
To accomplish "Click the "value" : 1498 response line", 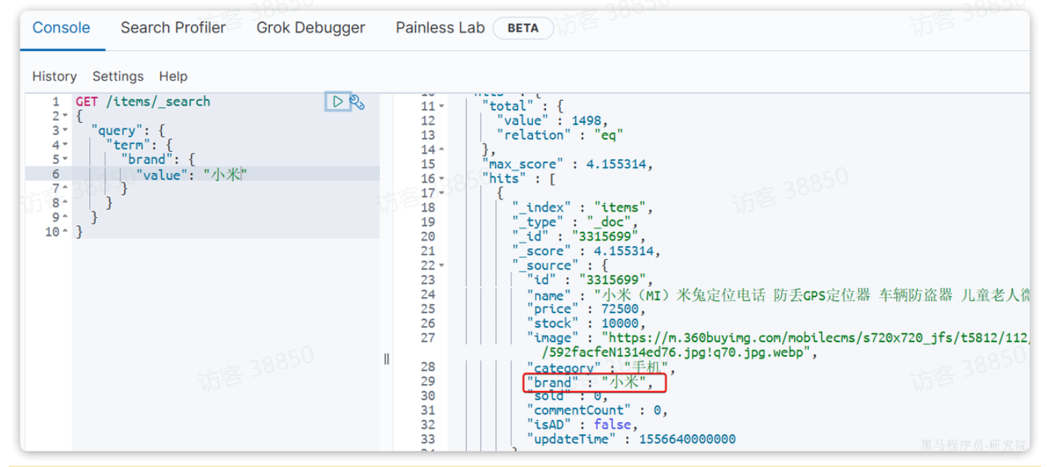I will click(552, 121).
